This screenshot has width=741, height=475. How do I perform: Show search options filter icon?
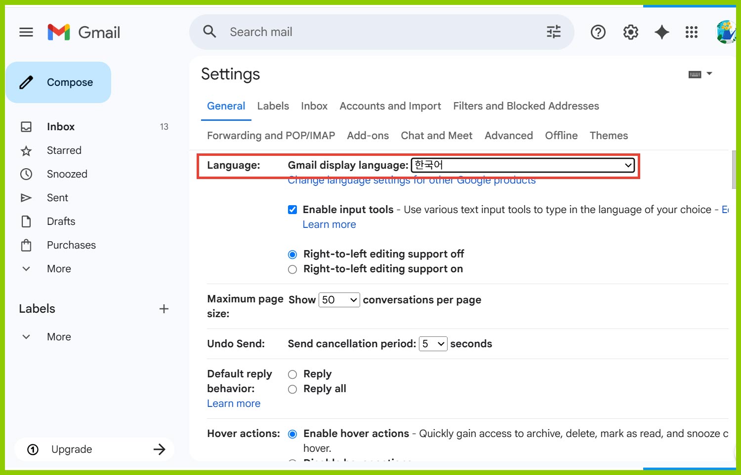554,32
